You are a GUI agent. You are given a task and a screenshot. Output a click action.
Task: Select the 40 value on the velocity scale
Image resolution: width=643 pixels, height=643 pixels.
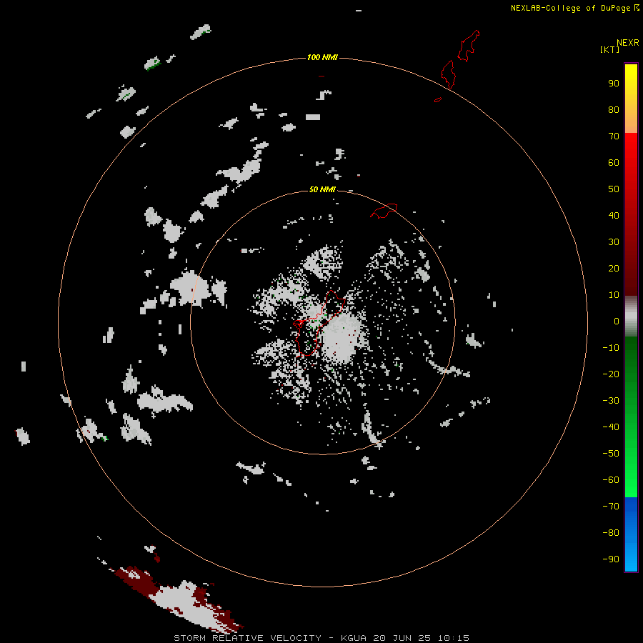(614, 215)
